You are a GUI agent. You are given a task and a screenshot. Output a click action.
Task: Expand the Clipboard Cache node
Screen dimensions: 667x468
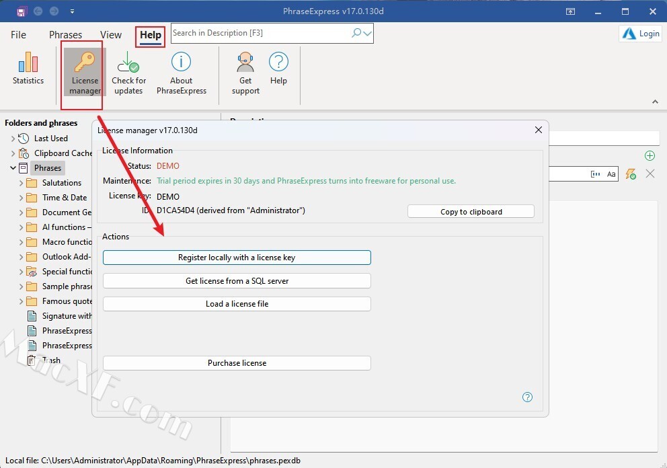coord(13,153)
